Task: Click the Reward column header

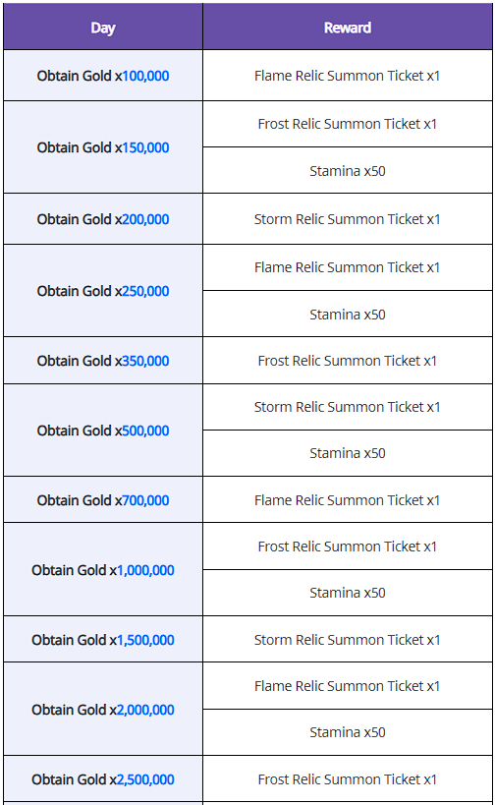Action: (x=348, y=28)
